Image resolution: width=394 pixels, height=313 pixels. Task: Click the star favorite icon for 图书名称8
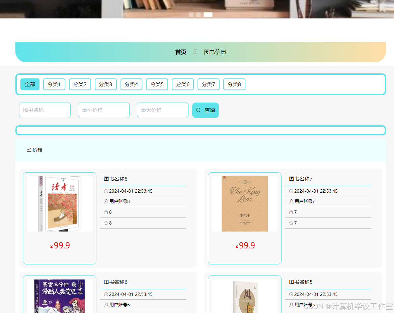[106, 223]
